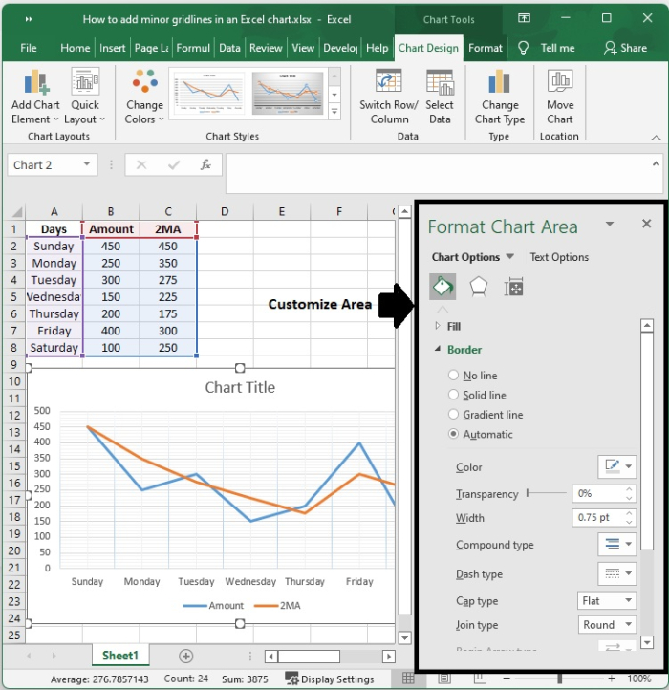Switch to the Review tab
Image resolution: width=669 pixels, height=690 pixels.
click(266, 48)
